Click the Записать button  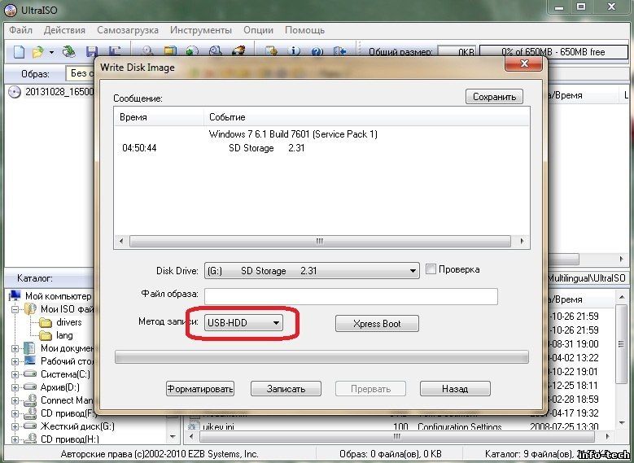286,389
